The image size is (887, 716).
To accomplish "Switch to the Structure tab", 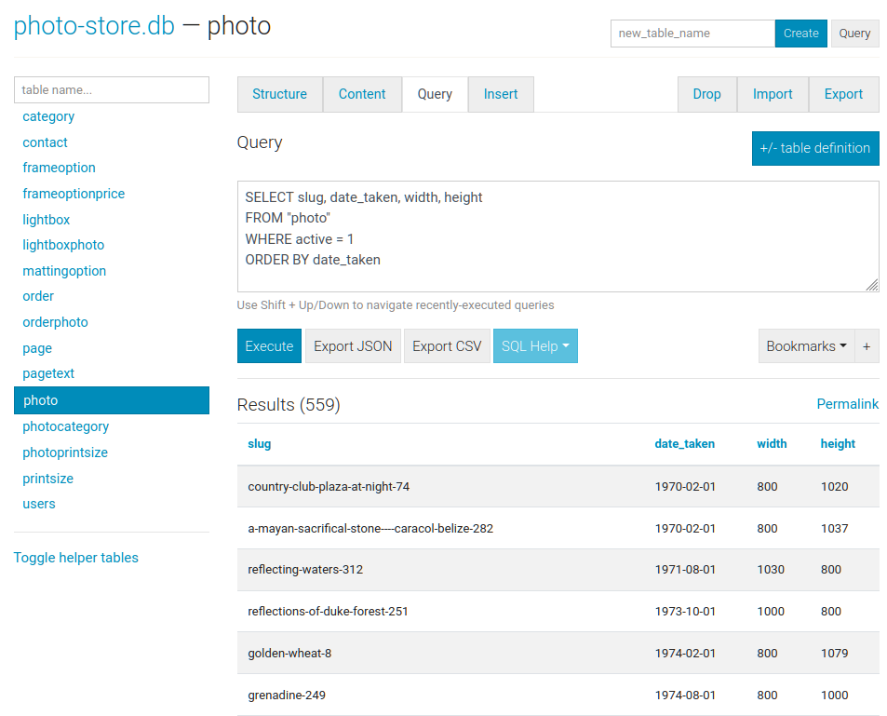I will pos(279,94).
